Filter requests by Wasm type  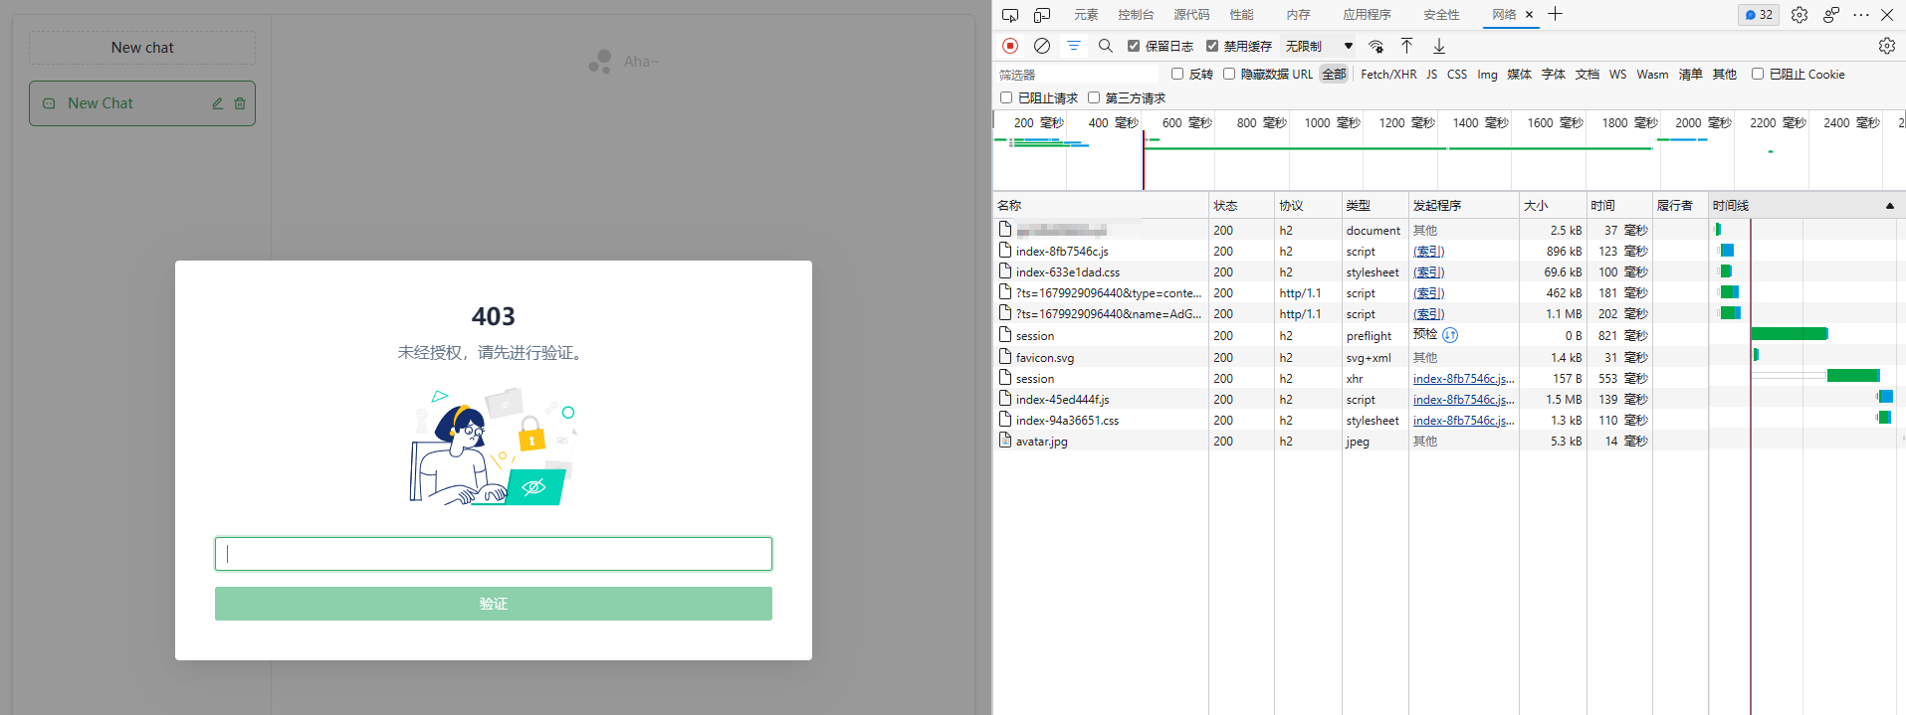coord(1652,75)
